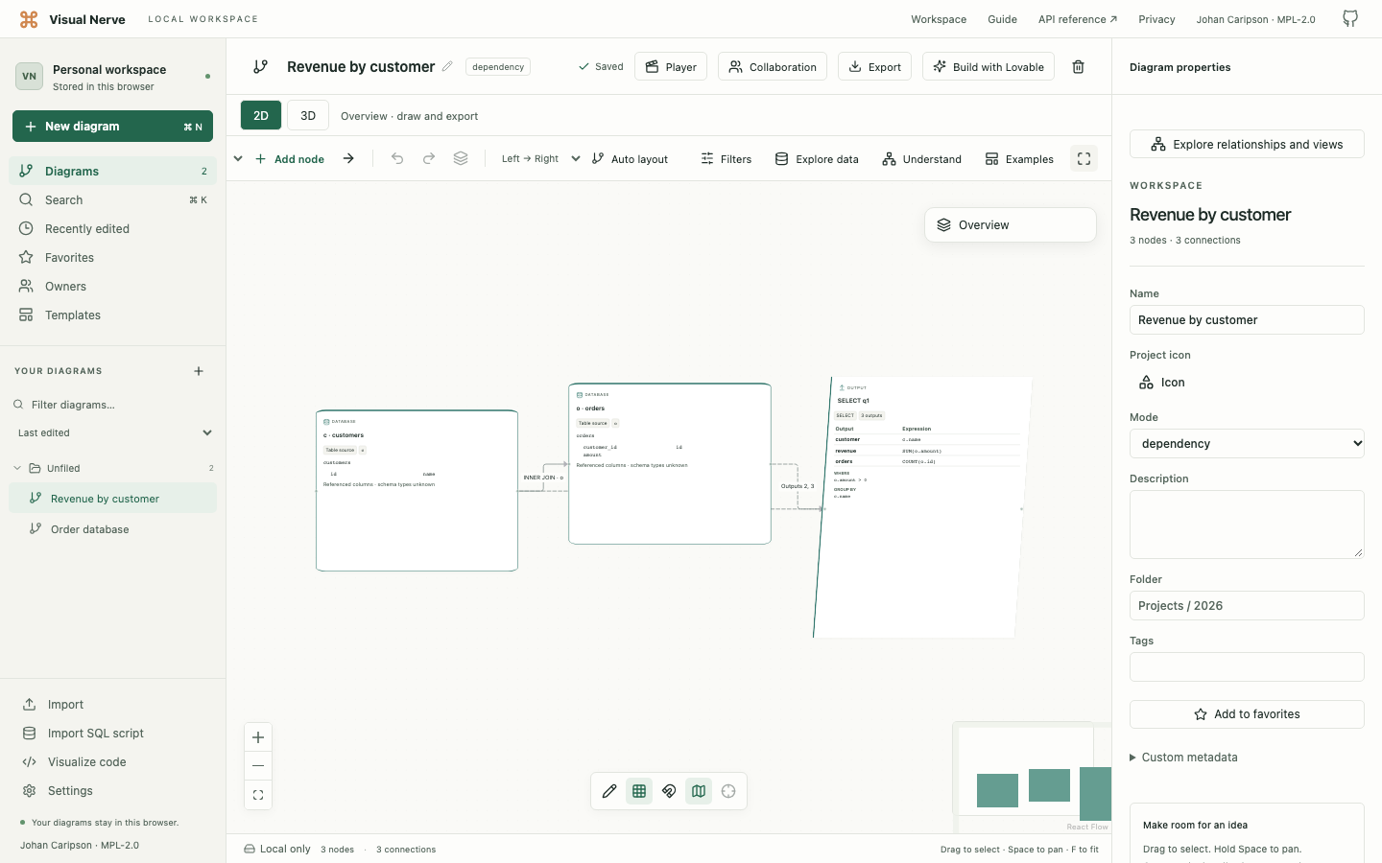Focus the Filter diagrams field
Screen dimensions: 1382x863
click(x=113, y=405)
